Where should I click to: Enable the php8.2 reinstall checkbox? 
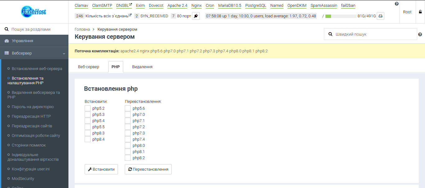(128, 158)
